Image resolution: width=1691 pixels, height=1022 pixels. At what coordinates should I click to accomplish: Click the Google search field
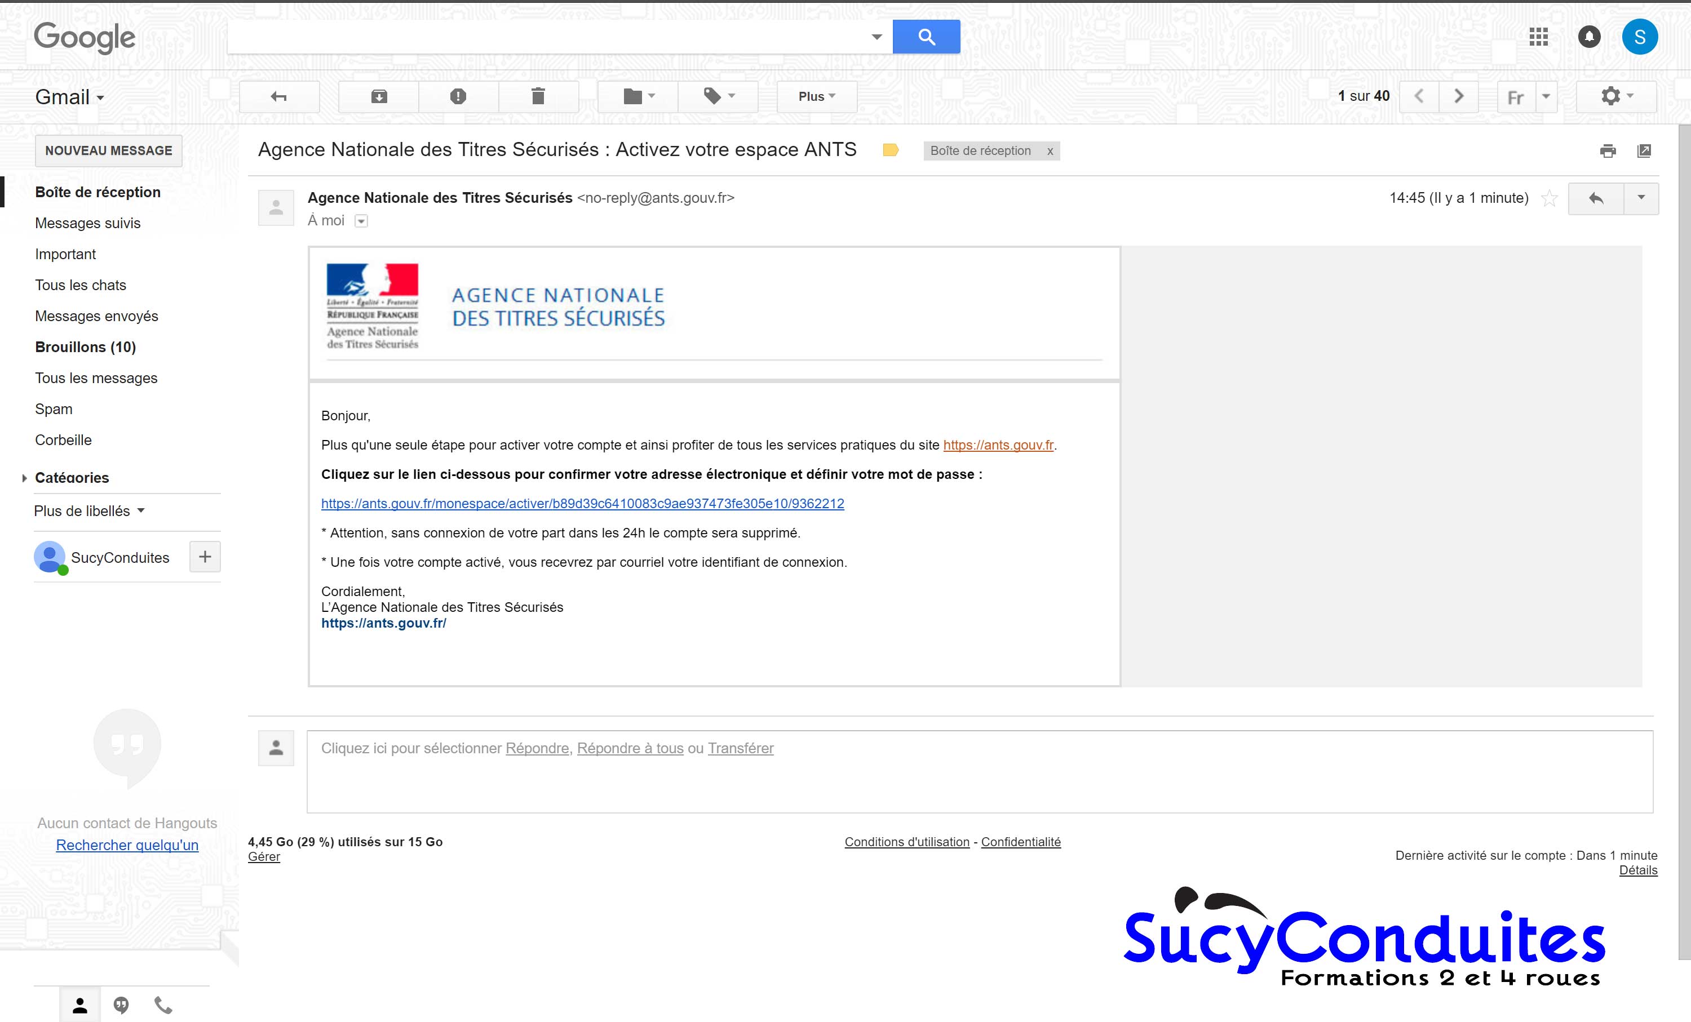point(548,37)
